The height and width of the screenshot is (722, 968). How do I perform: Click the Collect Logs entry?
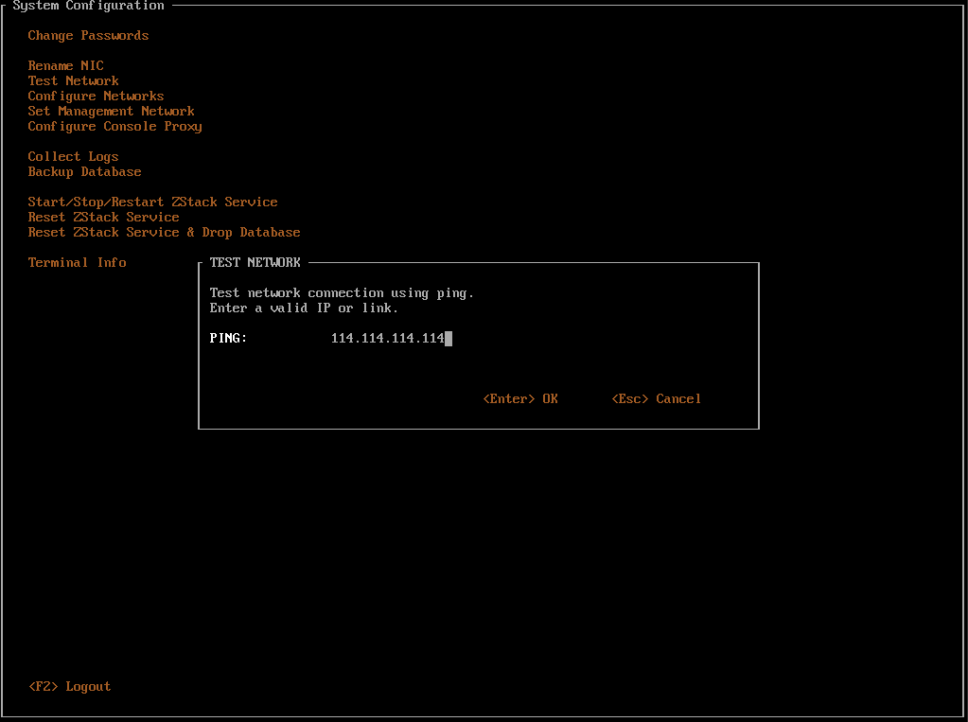click(x=73, y=157)
